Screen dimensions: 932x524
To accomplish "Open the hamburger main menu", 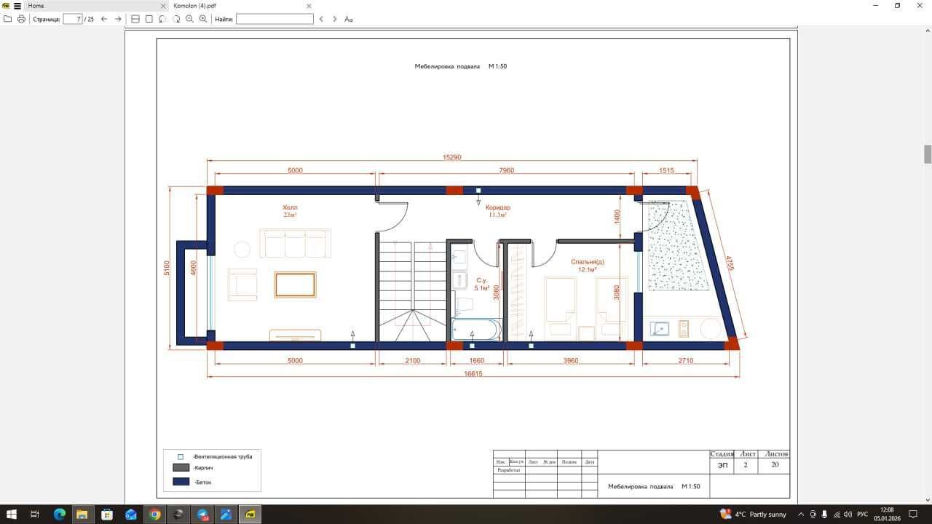I will (x=17, y=5).
